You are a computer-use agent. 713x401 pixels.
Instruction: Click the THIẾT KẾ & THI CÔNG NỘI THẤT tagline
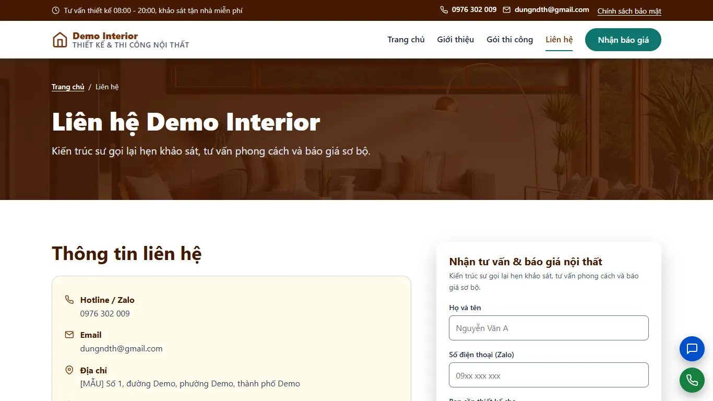(131, 45)
